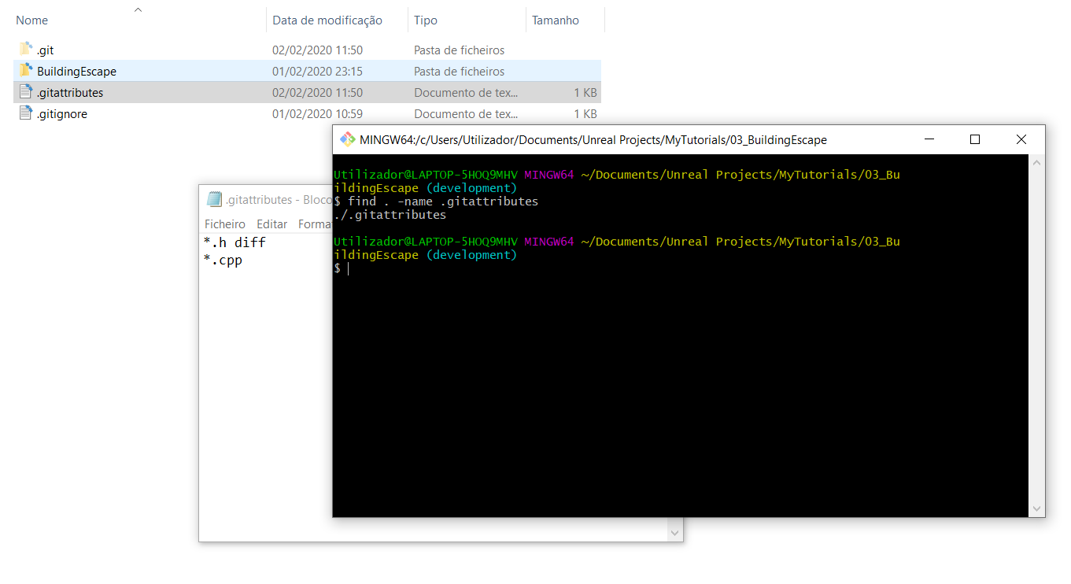1071x584 pixels.
Task: Open the BuildingEscape folder
Action: (74, 70)
